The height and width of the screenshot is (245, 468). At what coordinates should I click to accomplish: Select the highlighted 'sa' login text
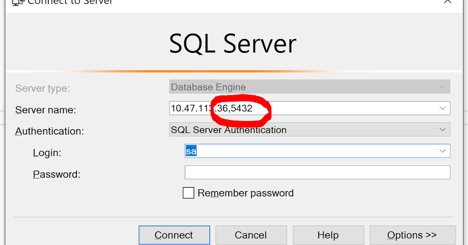click(190, 151)
